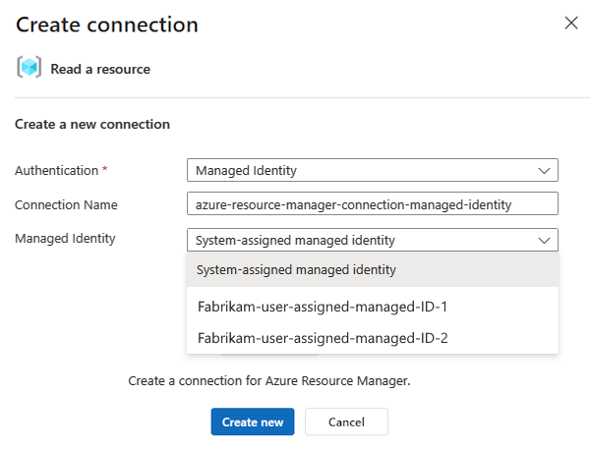Image resolution: width=590 pixels, height=452 pixels.
Task: Click the Azure Resource Manager cube icon
Action: pyautogui.click(x=29, y=68)
